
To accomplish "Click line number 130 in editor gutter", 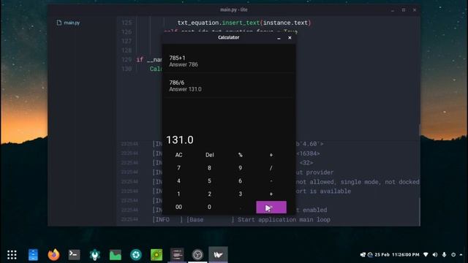I will (x=127, y=69).
